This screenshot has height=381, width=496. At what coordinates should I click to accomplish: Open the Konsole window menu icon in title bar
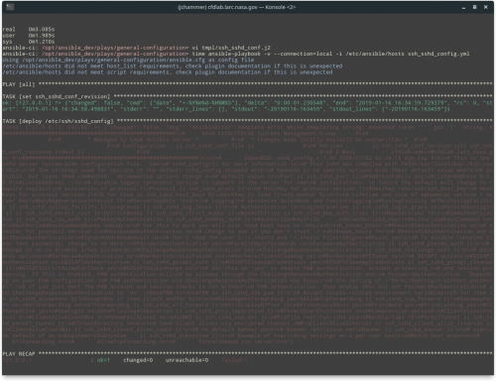tap(10, 7)
